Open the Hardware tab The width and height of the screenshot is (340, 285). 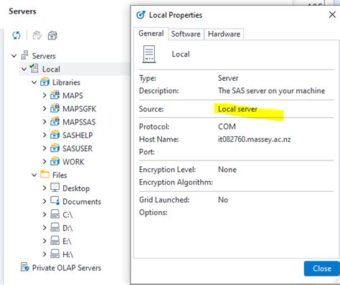click(224, 34)
